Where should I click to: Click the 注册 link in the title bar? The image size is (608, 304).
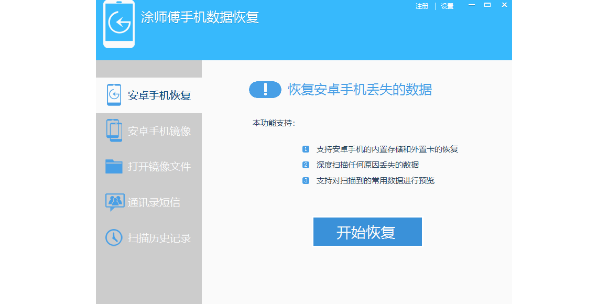pos(422,6)
